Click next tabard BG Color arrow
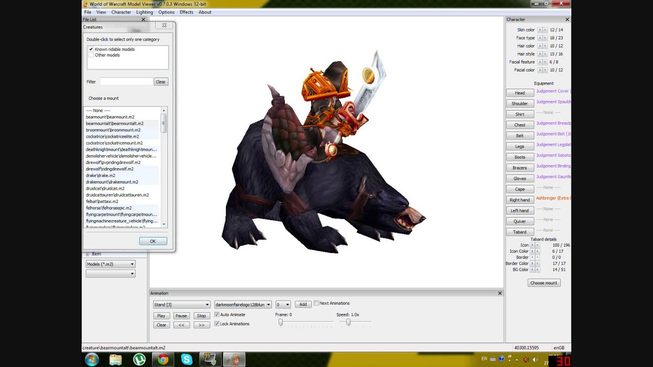Viewport: 653px width, 367px height. click(537, 270)
